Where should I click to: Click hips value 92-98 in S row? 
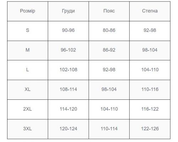[150, 30]
